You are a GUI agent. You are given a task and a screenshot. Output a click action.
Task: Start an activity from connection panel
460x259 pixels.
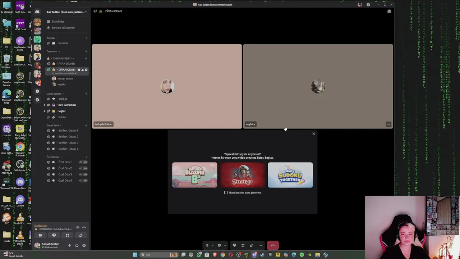coord(67,235)
